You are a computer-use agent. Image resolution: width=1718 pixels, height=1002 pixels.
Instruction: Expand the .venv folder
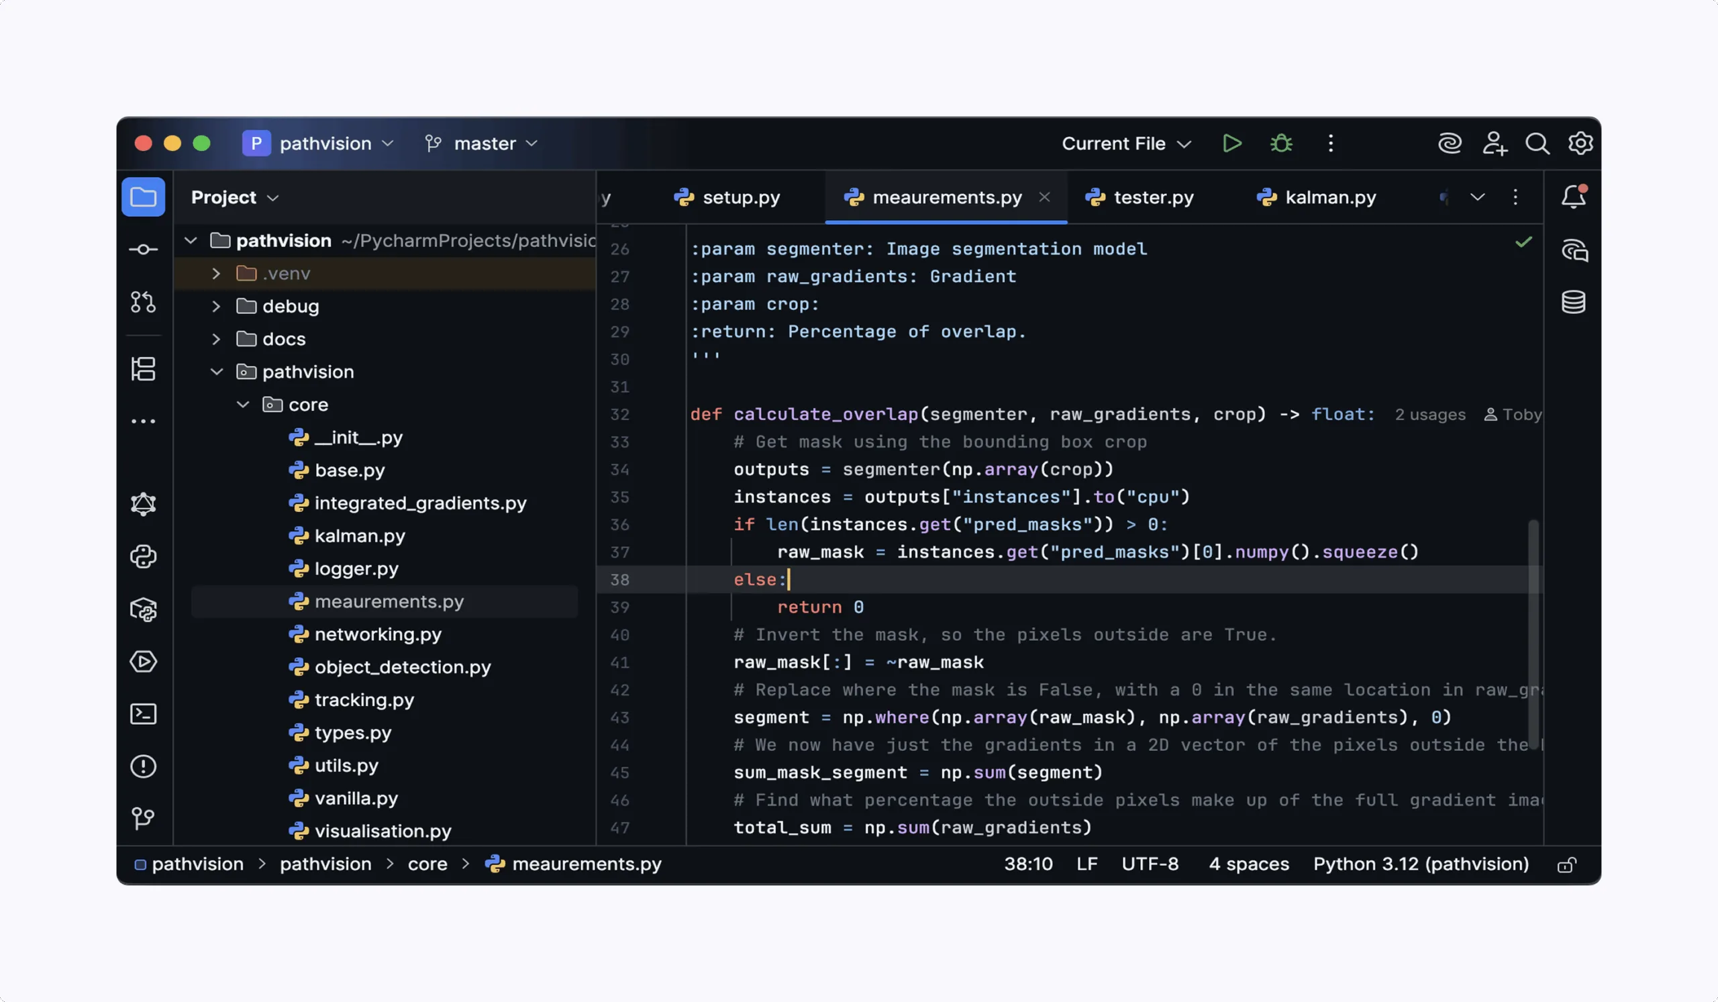[x=216, y=273]
